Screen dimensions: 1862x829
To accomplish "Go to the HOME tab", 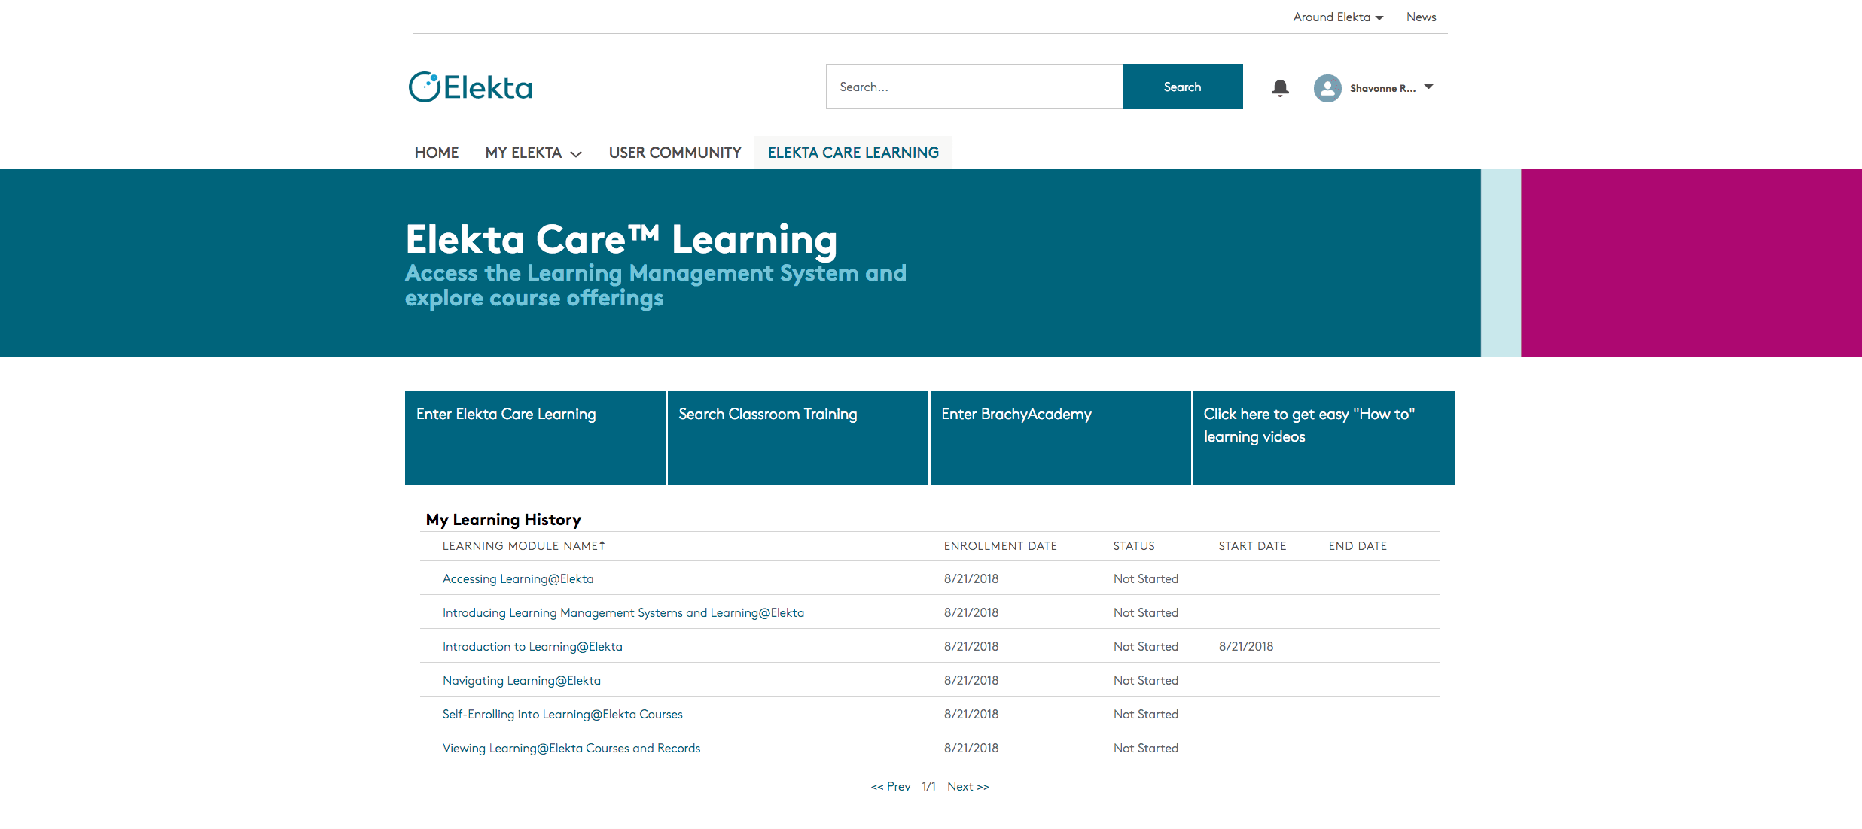I will click(x=437, y=153).
